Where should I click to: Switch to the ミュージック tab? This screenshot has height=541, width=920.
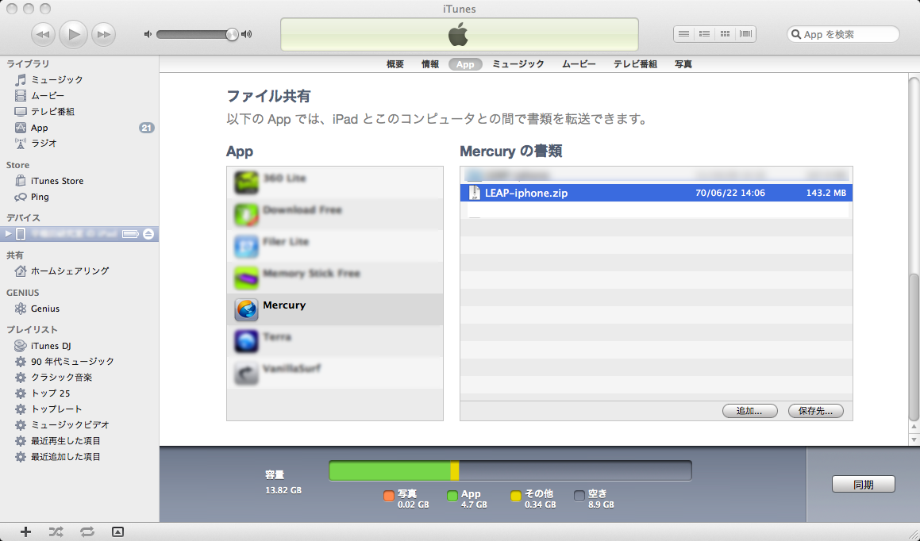[518, 64]
